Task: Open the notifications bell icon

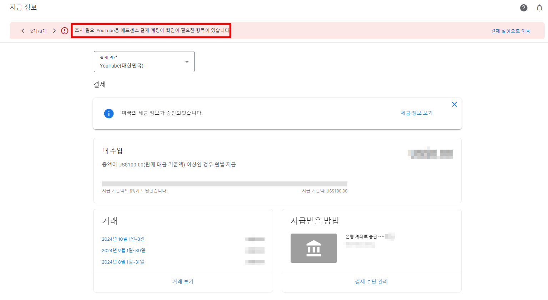Action: point(539,8)
